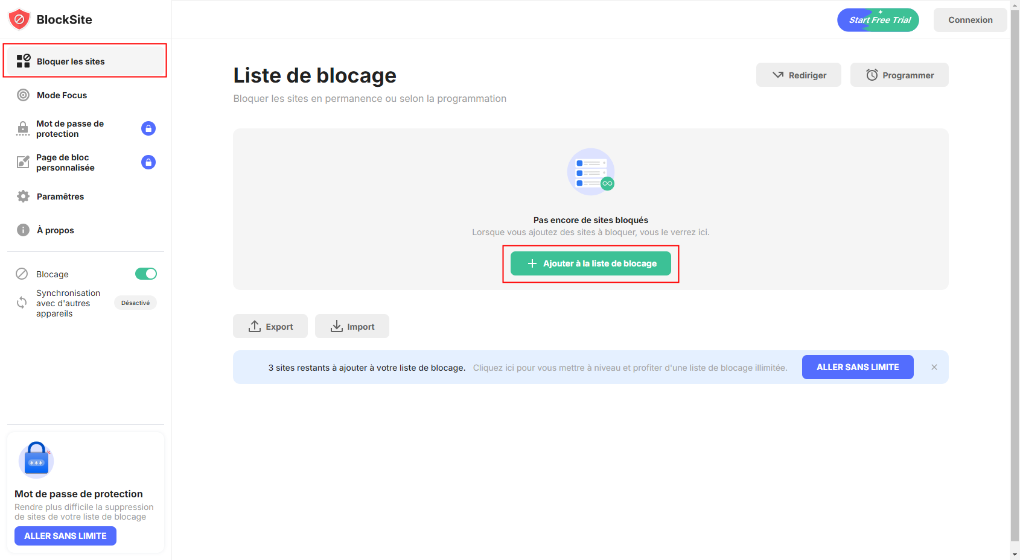Screen dimensions: 1020x560
Task: Export the block list
Action: [270, 326]
